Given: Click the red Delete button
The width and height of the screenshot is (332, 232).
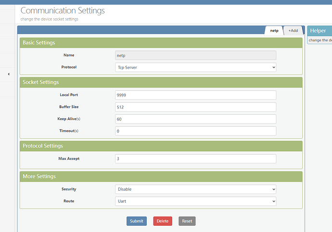Looking at the screenshot, I should 162,221.
